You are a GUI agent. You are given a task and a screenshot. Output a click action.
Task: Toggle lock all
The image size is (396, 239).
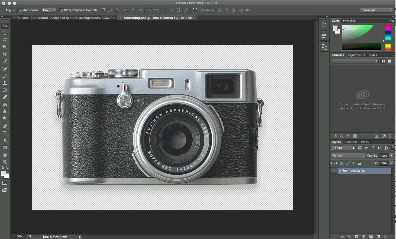pos(360,163)
